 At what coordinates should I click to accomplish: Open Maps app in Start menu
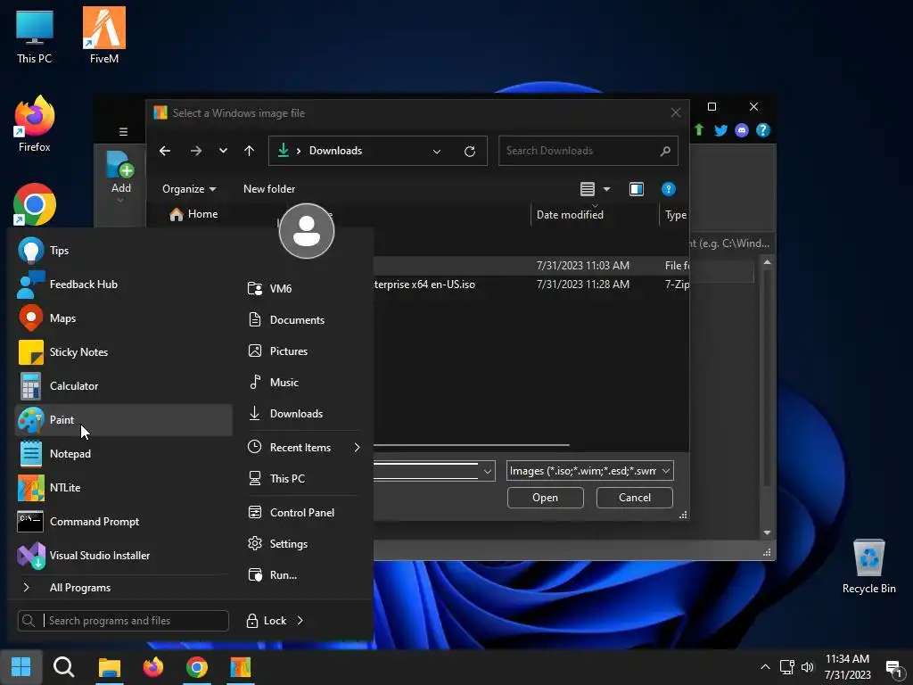(x=123, y=318)
